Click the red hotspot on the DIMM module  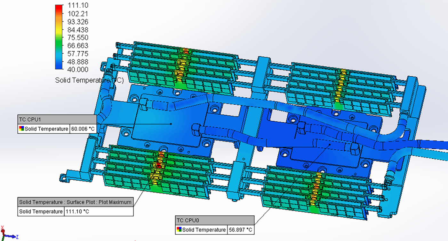point(159,165)
